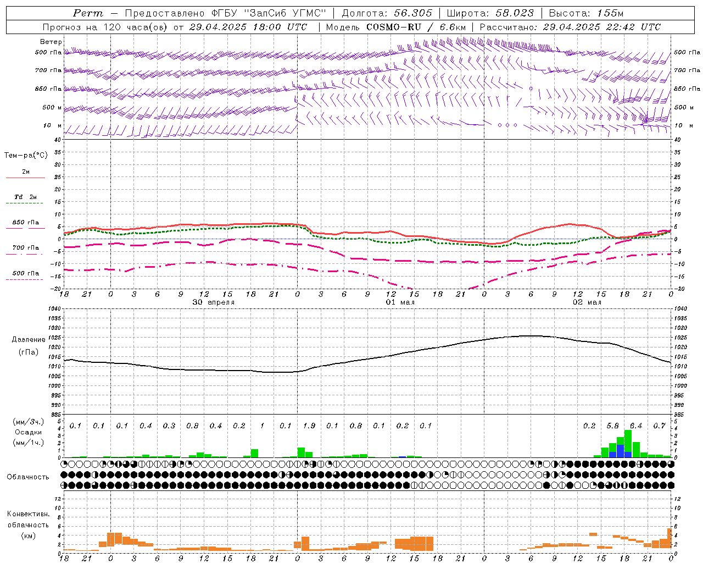Click the "Рассчитано: 29.04.2025 22:42 UTC" text

[570, 27]
